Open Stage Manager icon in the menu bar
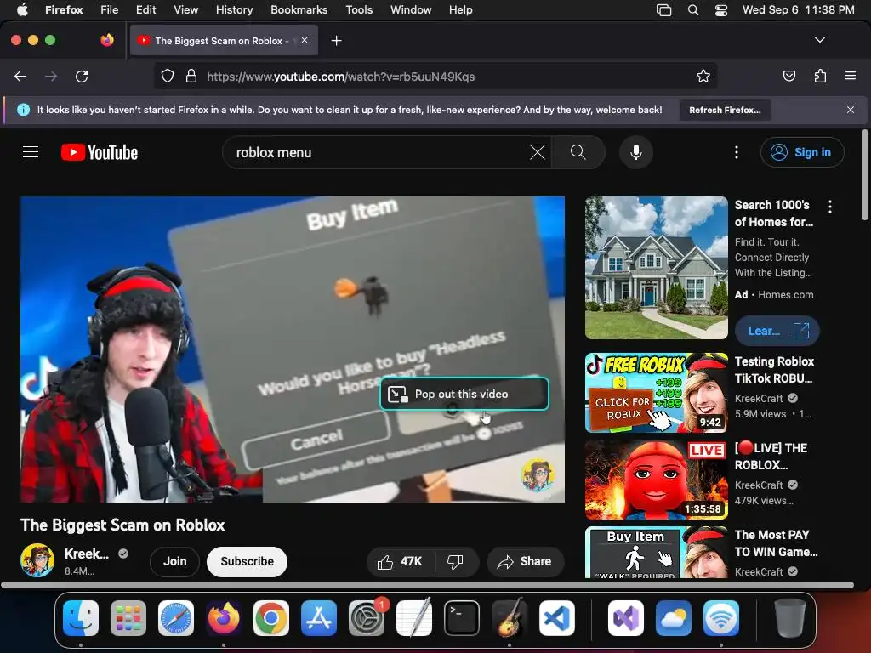 coord(663,10)
